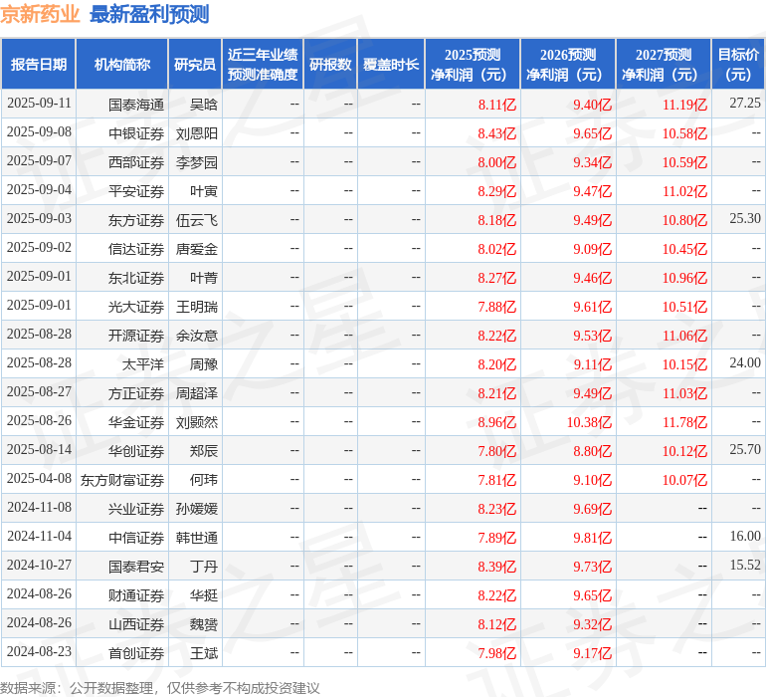
Task: Click researcher name 孙媛媛
Action: pos(197,509)
